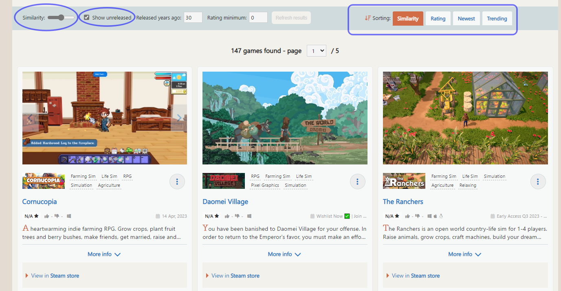Image resolution: width=561 pixels, height=291 pixels.
Task: Uncheck the Show unreleased checkbox
Action: click(87, 18)
